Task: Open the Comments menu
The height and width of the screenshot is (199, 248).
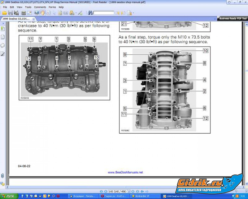Action: [40, 7]
